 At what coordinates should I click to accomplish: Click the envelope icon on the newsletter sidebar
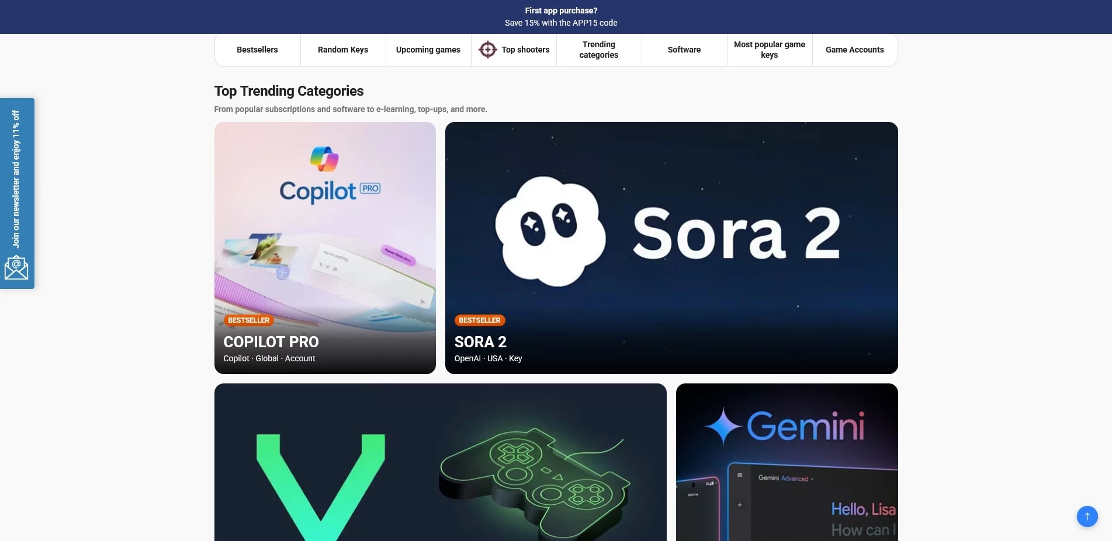click(17, 267)
